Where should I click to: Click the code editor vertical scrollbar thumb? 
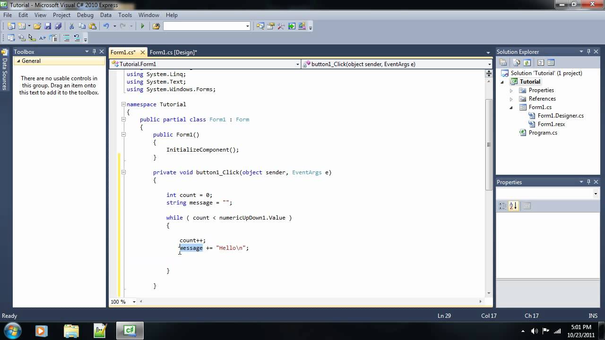click(489, 144)
